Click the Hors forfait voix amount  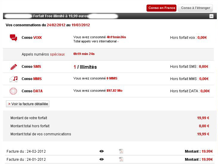(x=202, y=38)
